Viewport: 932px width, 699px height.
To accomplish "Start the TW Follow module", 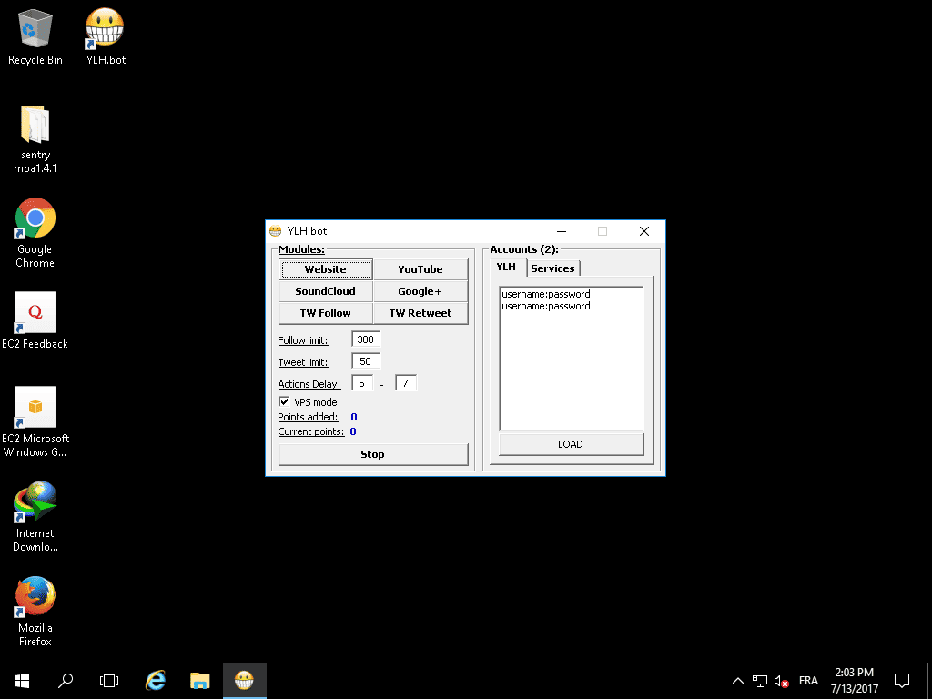I will pyautogui.click(x=325, y=313).
